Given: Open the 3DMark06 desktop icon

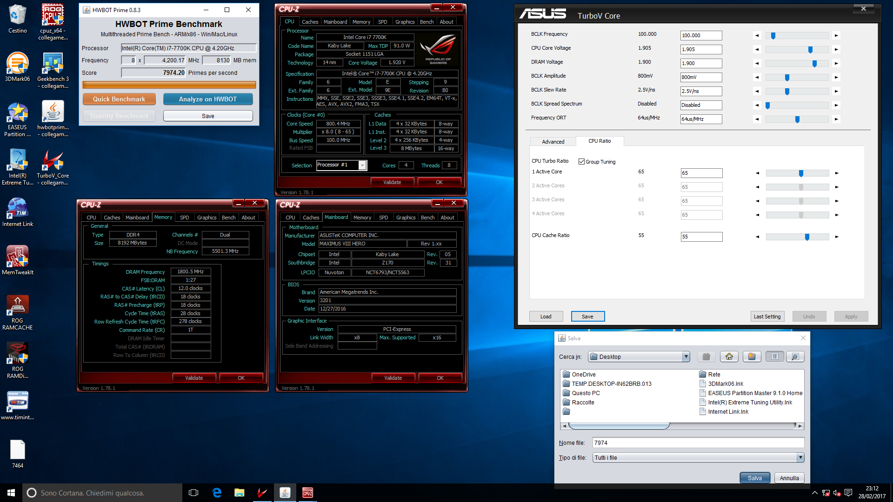Looking at the screenshot, I should point(17,67).
